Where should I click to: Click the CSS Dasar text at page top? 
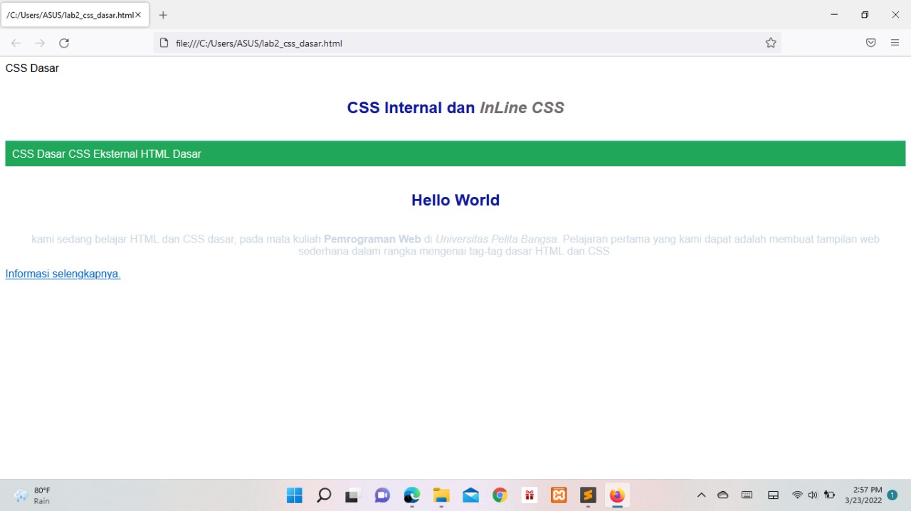point(32,68)
